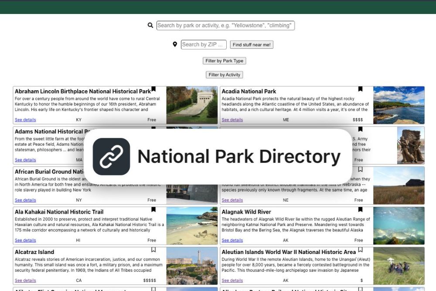Viewport: 436px width, 291px height.
Task: Click the location pin icon
Action: (x=175, y=44)
